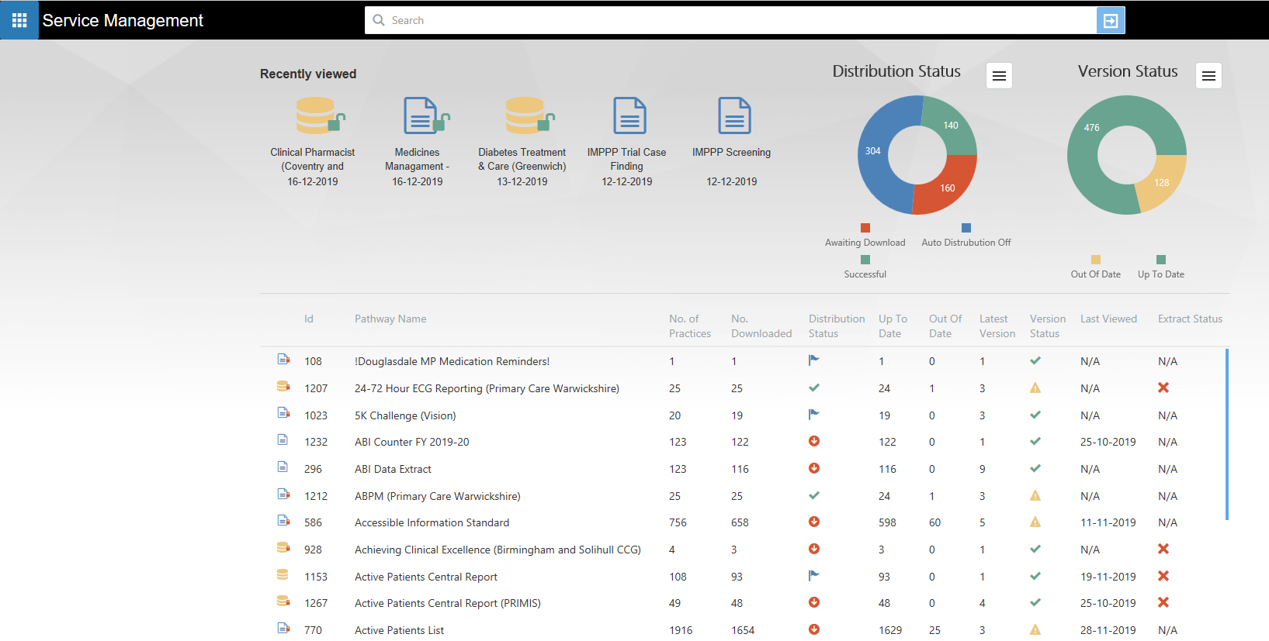
Task: Open IMPPP Trial Case Finding document icon
Action: (629, 116)
